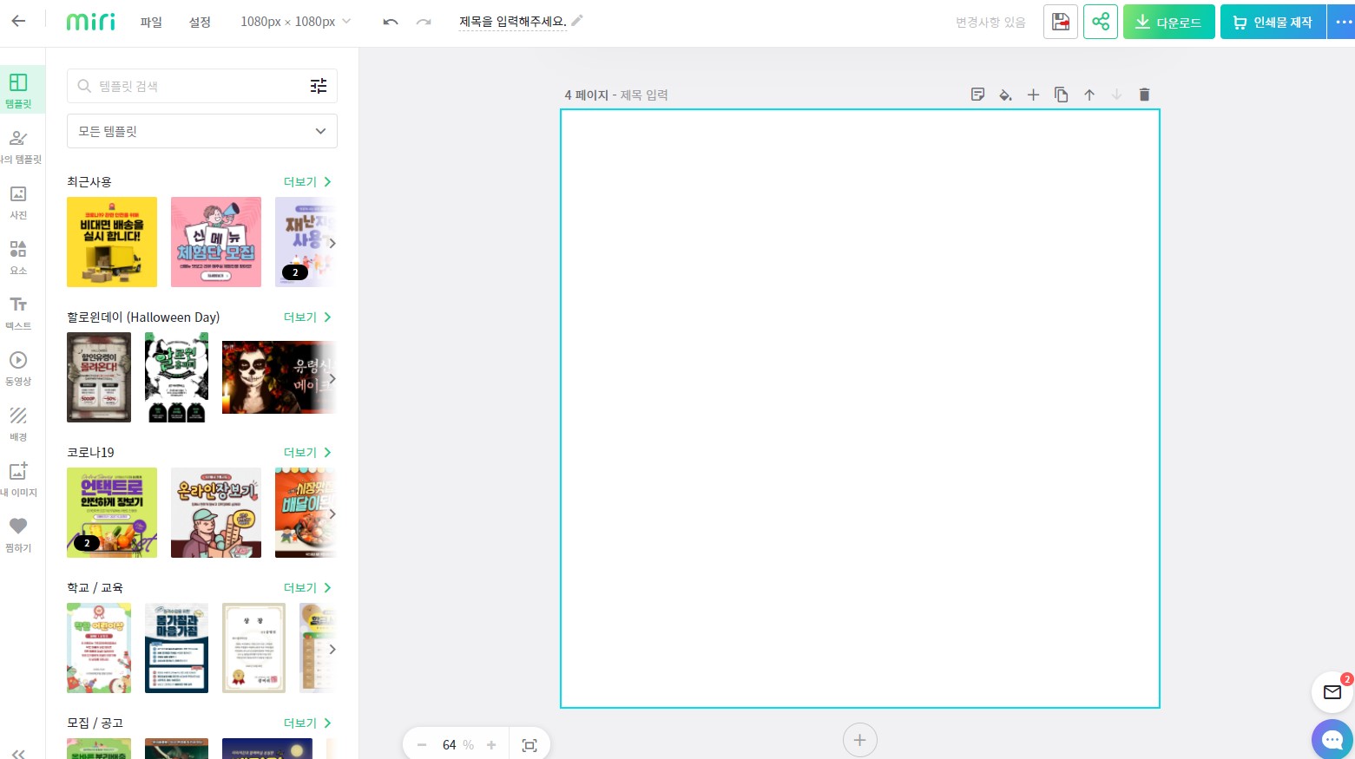Go back with the left arrow
The image size is (1355, 759).
[x=18, y=21]
